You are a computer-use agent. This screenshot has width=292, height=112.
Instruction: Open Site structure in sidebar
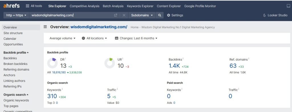pos(13,33)
